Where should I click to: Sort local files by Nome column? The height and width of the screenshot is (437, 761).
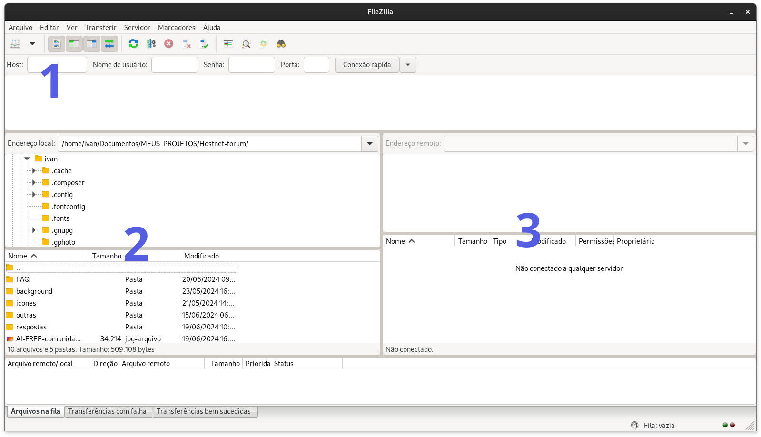[x=46, y=256]
